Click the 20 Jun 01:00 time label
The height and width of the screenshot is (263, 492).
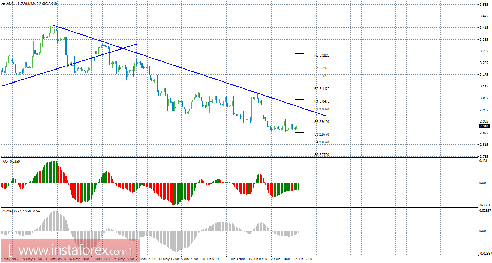point(281,259)
